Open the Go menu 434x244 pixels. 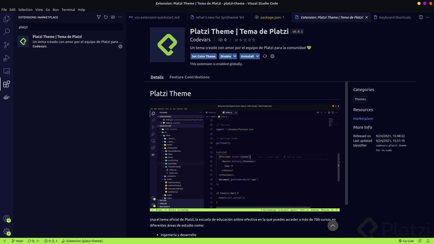tap(48, 10)
